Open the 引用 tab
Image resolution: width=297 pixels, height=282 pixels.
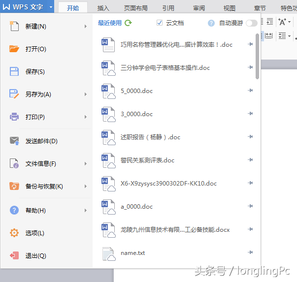(x=168, y=8)
